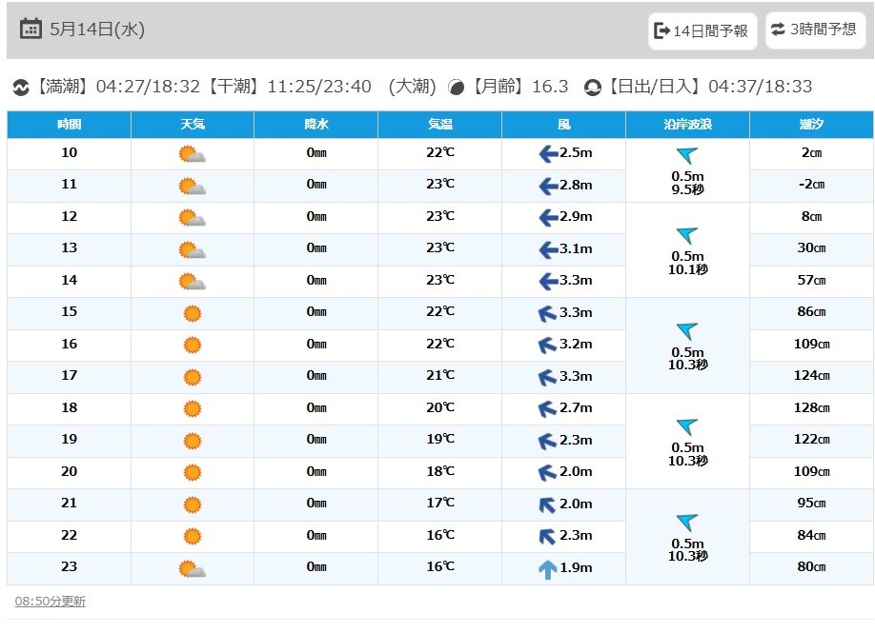Click the 128cm tide value at 18時
This screenshot has height=633, width=875.
[x=811, y=408]
